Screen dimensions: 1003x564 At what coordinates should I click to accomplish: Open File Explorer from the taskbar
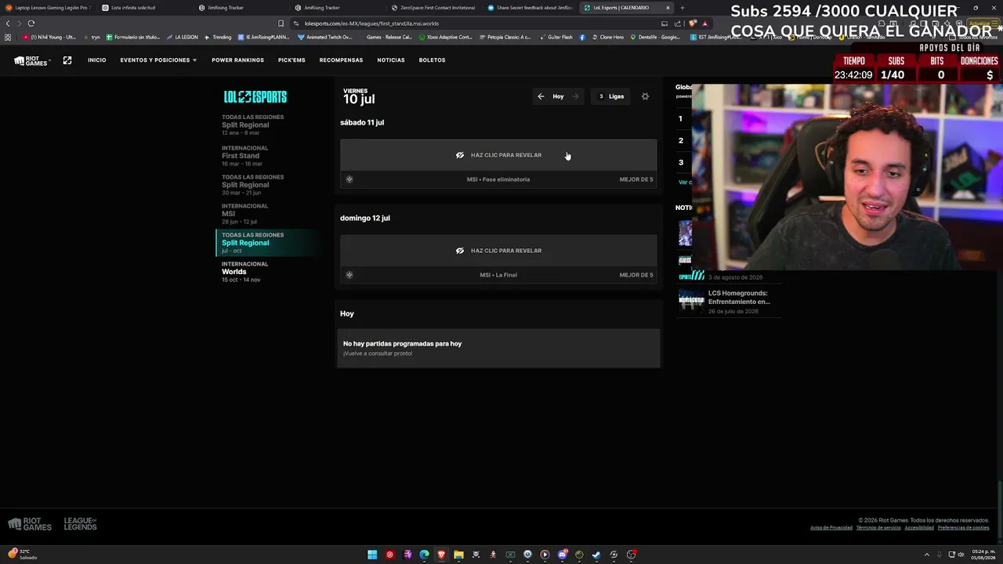click(x=458, y=555)
